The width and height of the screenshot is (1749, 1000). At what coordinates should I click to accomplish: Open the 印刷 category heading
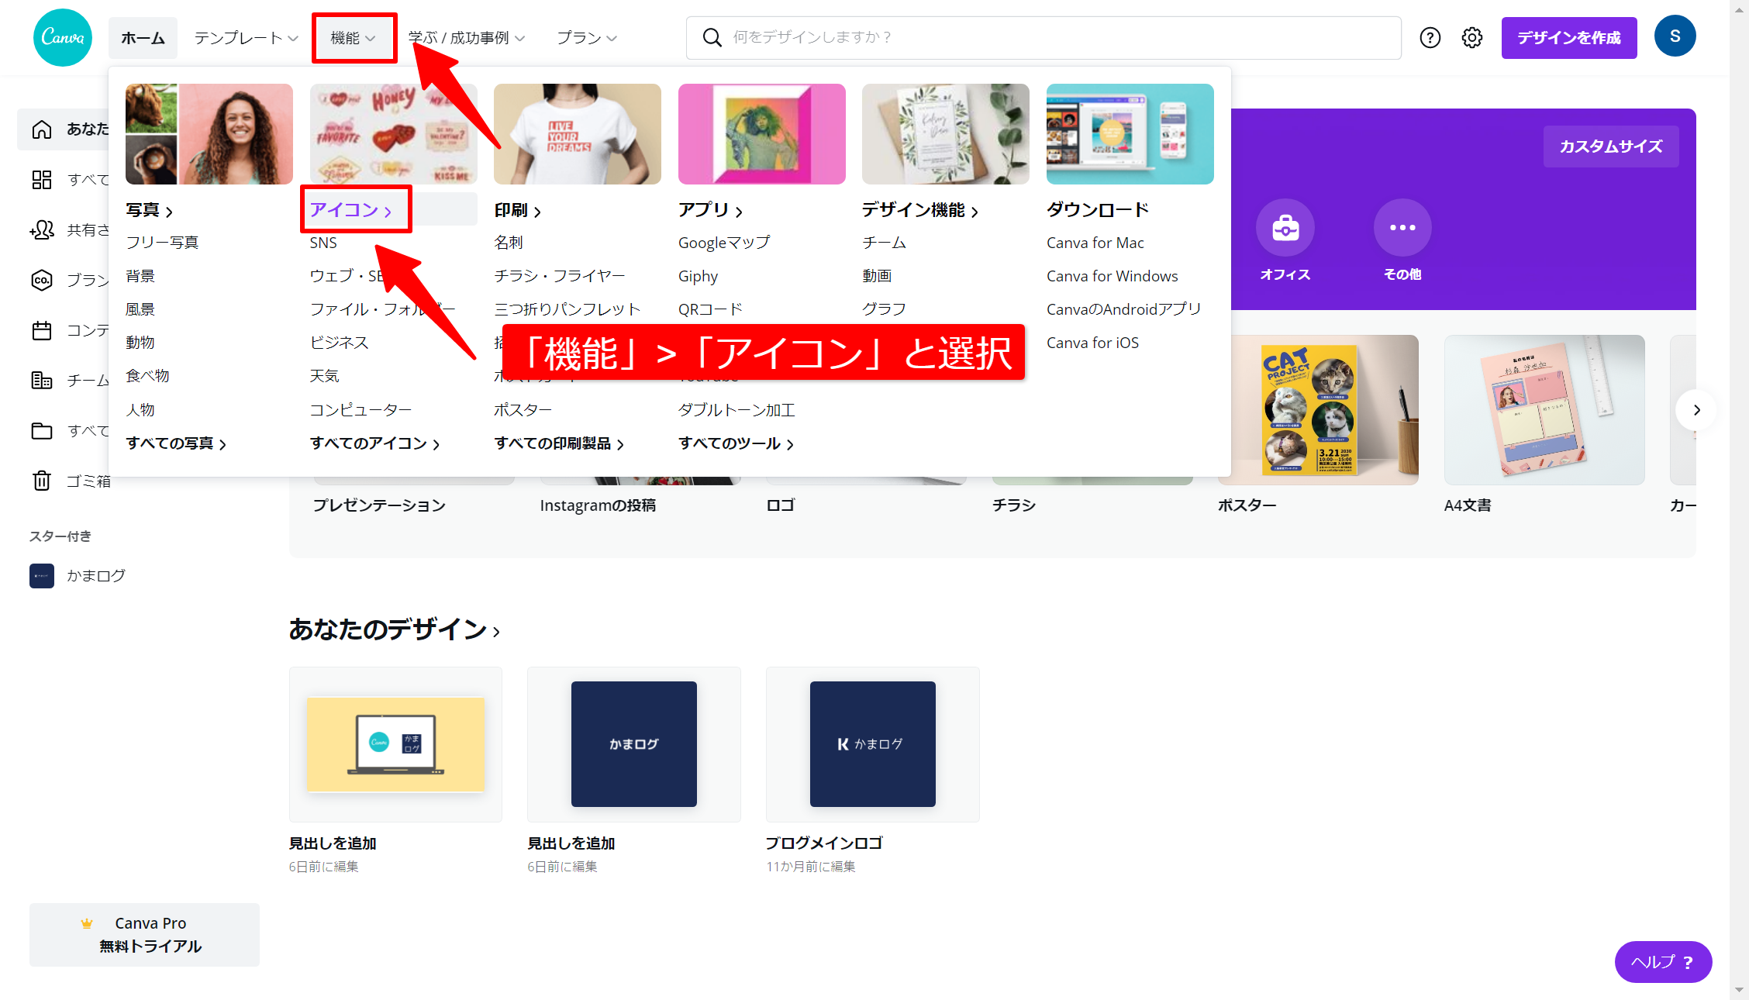click(x=517, y=210)
